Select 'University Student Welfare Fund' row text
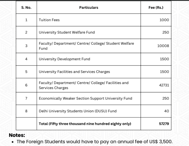The width and height of the screenshot is (189, 146). [x=67, y=32]
